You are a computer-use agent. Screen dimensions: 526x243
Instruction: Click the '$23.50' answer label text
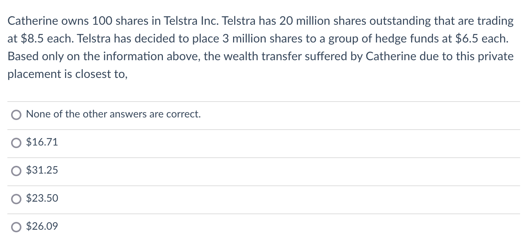42,198
